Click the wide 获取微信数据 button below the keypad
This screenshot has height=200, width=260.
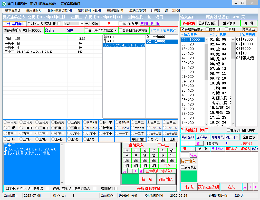pos(149,188)
